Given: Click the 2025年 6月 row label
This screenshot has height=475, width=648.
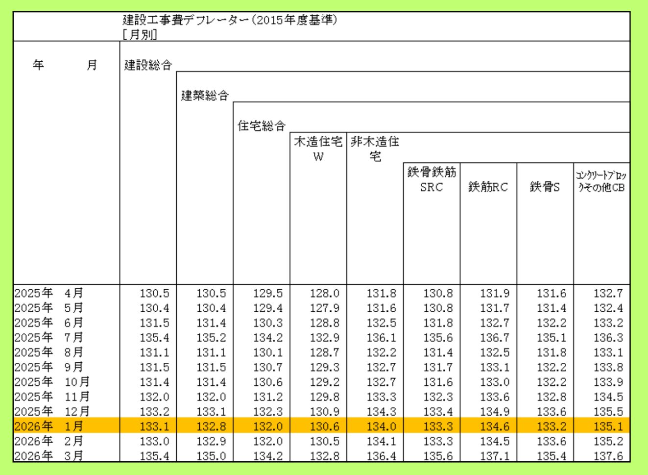Looking at the screenshot, I should point(49,323).
